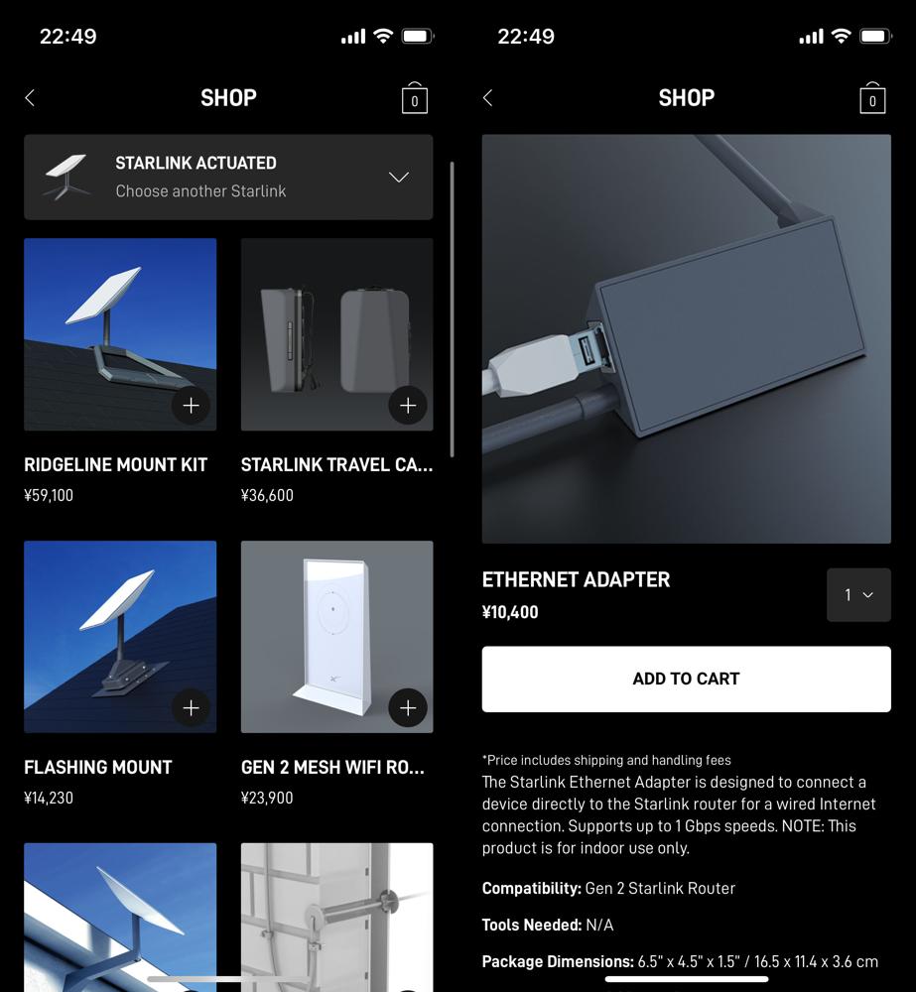The width and height of the screenshot is (916, 992).
Task: Tap the Flashing Mount title link
Action: (x=98, y=768)
